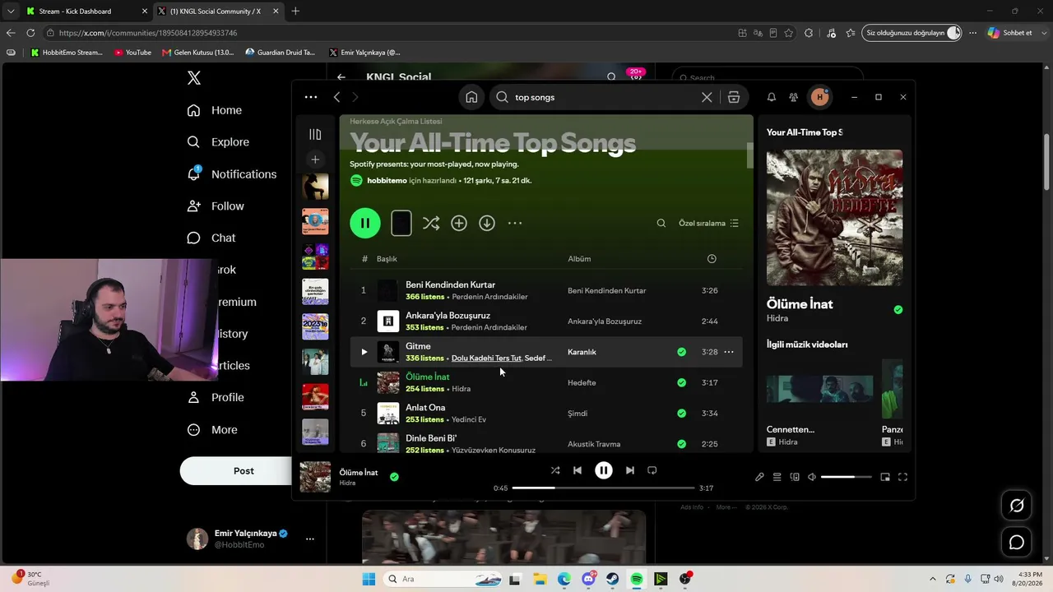The width and height of the screenshot is (1053, 592).
Task: Open album Hedefte link in track list
Action: click(x=582, y=382)
